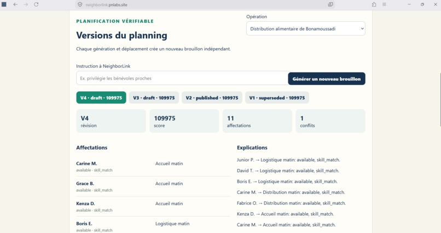The width and height of the screenshot is (441, 233).
Task: Click explanation 'David T. → Logistique matin'
Action: (288, 171)
